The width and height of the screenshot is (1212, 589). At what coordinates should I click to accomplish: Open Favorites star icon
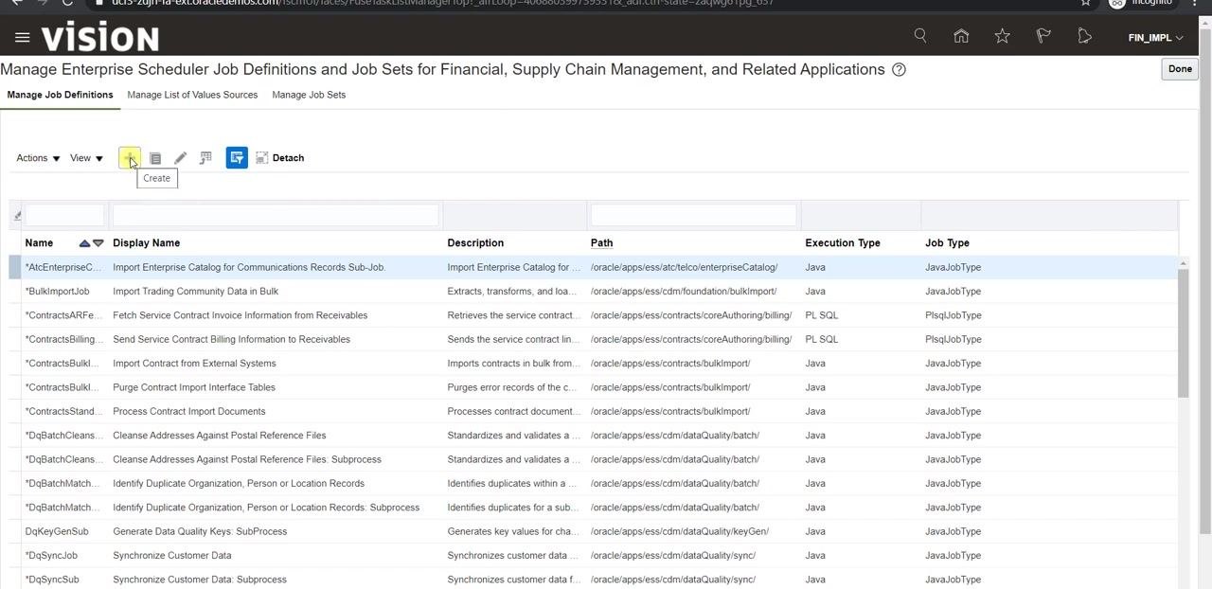(1002, 36)
